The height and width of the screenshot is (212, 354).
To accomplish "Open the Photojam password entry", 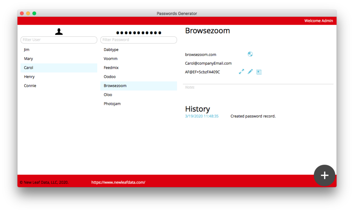I will click(x=139, y=104).
